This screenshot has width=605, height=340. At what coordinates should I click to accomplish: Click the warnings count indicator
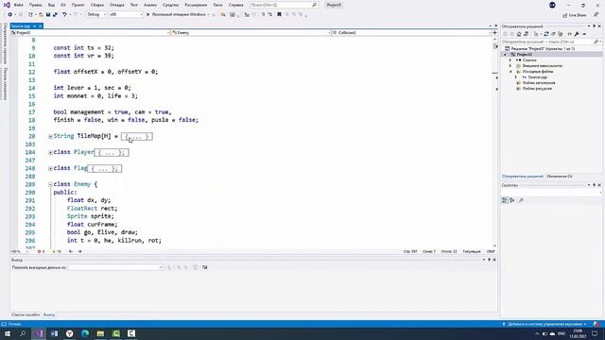click(57, 252)
